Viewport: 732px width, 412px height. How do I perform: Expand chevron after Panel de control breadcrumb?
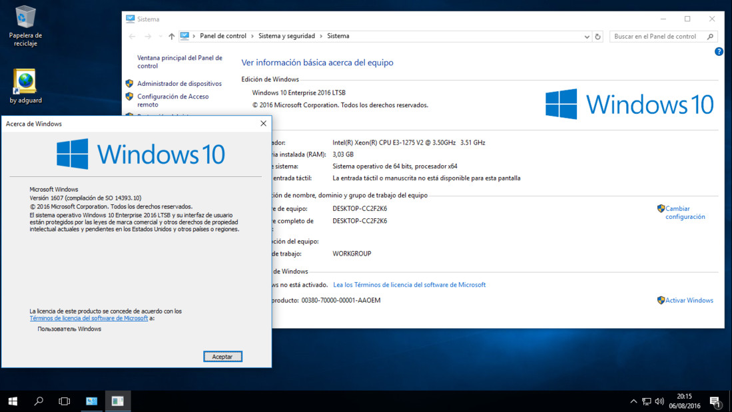(x=252, y=36)
